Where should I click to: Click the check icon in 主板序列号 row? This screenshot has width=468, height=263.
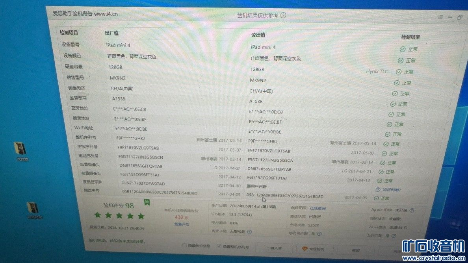coord(384,154)
